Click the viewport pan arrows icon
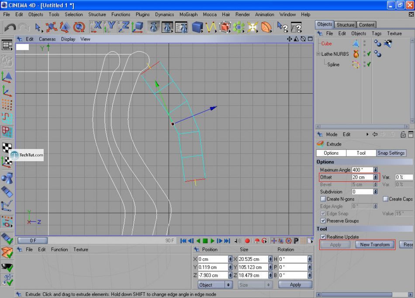This screenshot has height=298, width=415. [x=289, y=39]
